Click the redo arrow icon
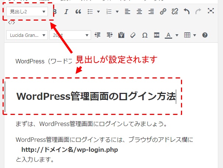The width and height of the screenshot is (223, 168). coord(198,11)
